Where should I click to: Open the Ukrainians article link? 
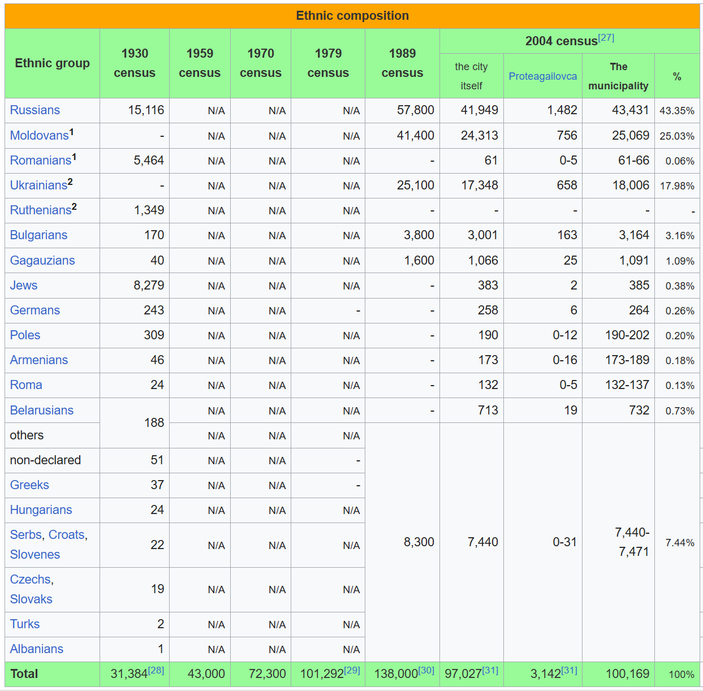pos(38,185)
